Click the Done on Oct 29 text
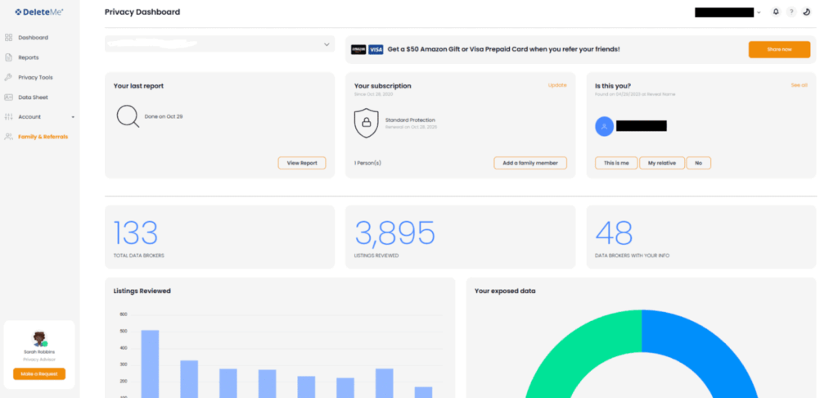Screen dimensions: 838x398 click(164, 116)
